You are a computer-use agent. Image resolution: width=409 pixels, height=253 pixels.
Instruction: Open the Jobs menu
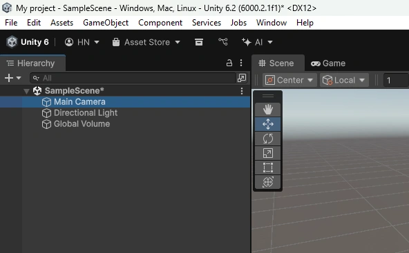[x=238, y=23]
